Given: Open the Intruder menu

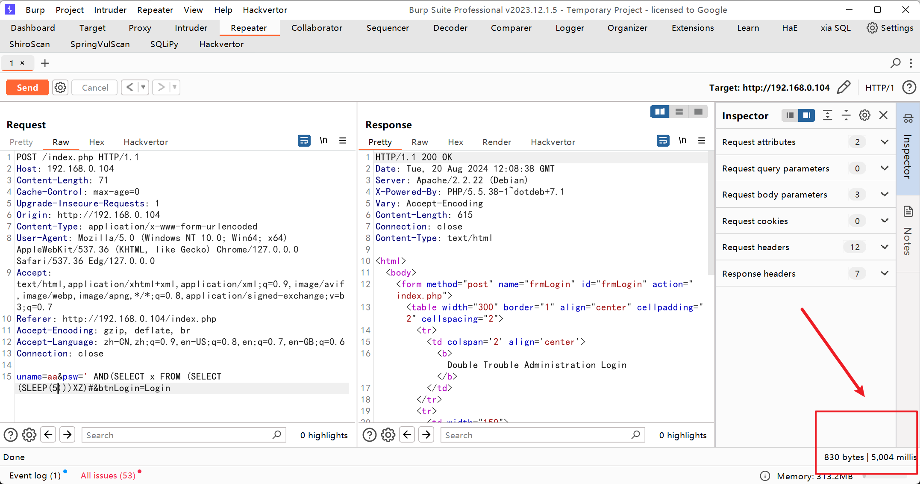Looking at the screenshot, I should pyautogui.click(x=110, y=10).
